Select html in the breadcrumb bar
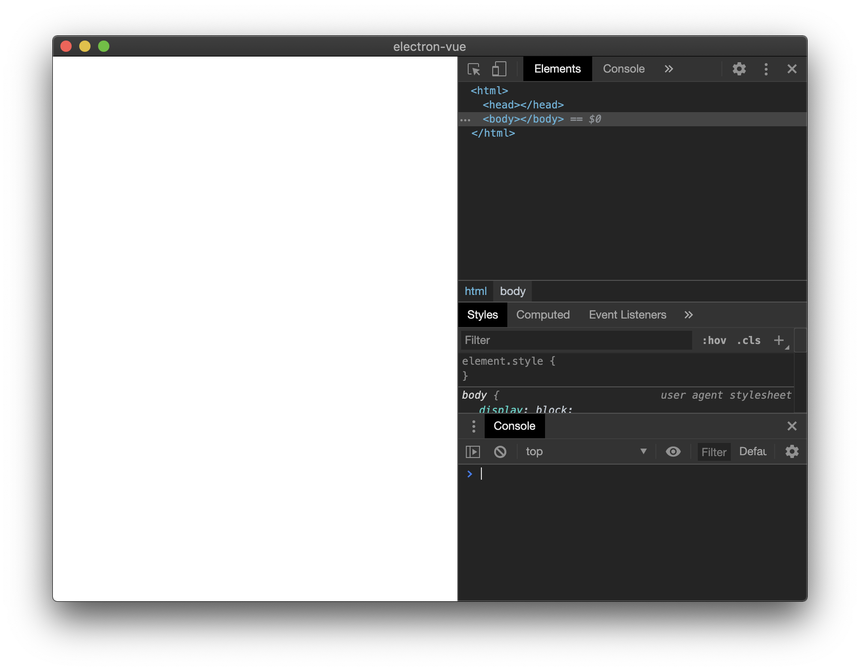The image size is (860, 671). [x=475, y=291]
